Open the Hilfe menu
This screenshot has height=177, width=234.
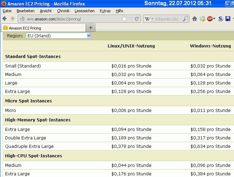coord(119,11)
